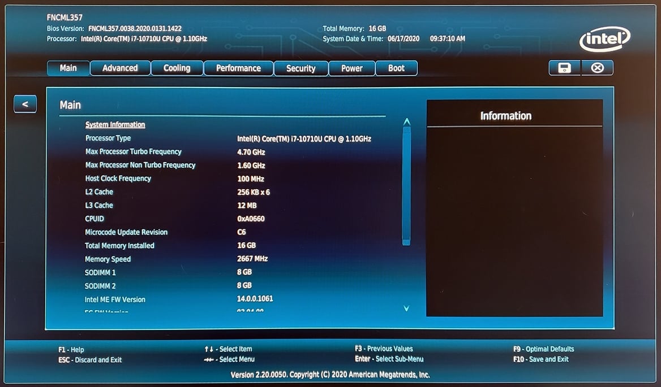The width and height of the screenshot is (661, 387).
Task: Select Microcode Update Revision label
Action: 126,232
